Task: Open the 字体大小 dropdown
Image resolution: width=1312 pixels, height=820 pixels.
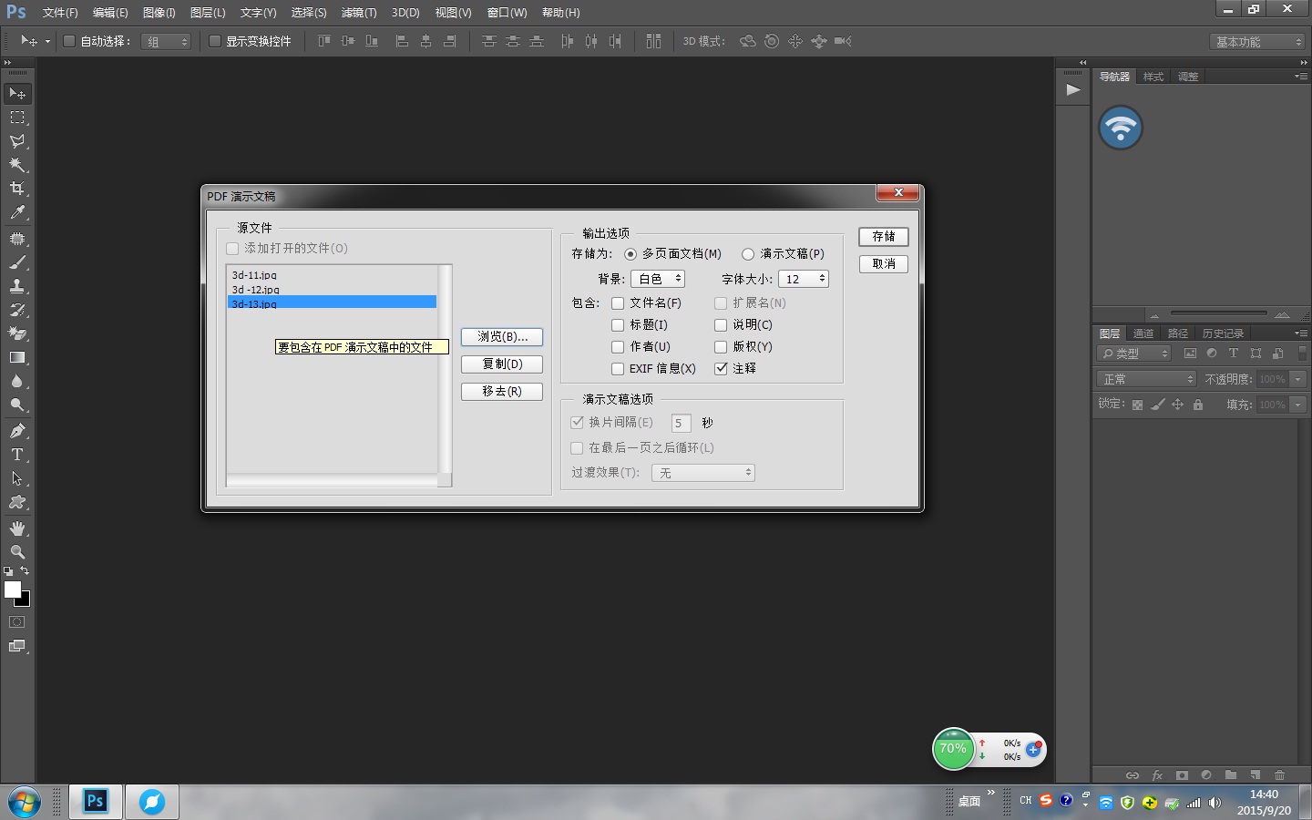Action: click(803, 279)
